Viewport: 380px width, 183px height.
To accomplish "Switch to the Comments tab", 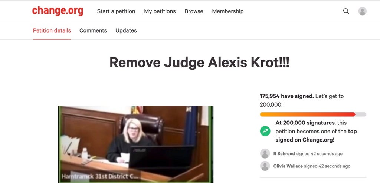I will (x=93, y=30).
